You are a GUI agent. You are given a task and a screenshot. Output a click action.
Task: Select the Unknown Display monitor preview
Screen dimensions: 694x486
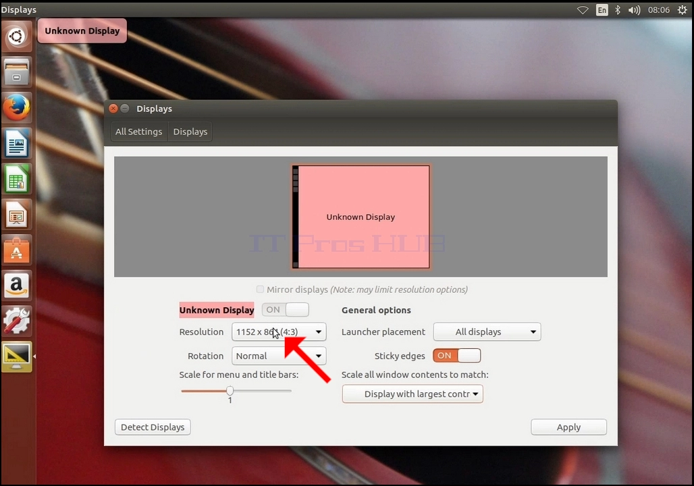(x=361, y=217)
